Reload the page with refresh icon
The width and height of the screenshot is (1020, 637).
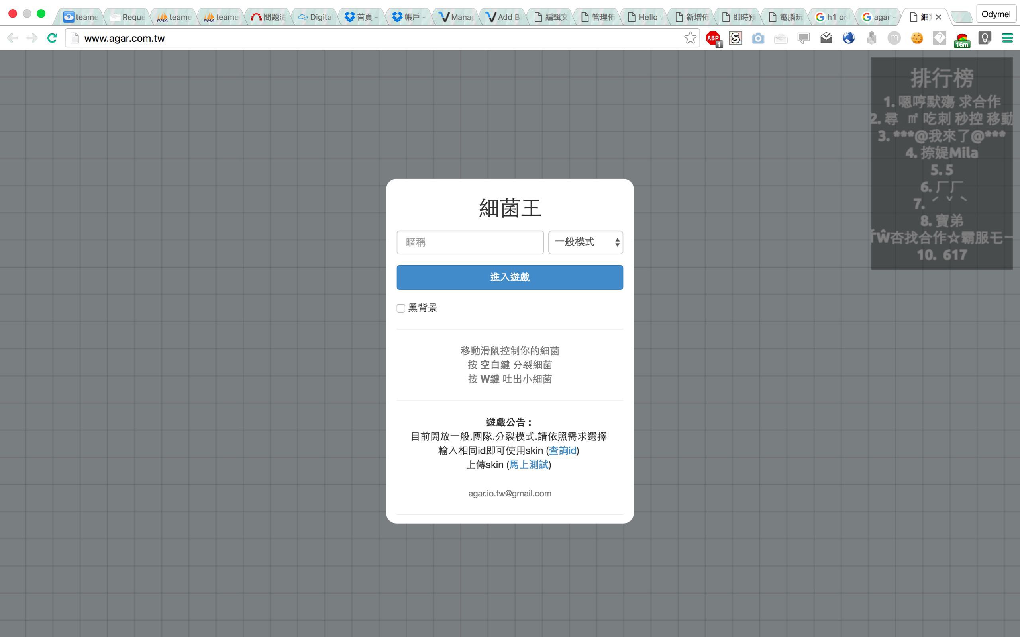52,38
